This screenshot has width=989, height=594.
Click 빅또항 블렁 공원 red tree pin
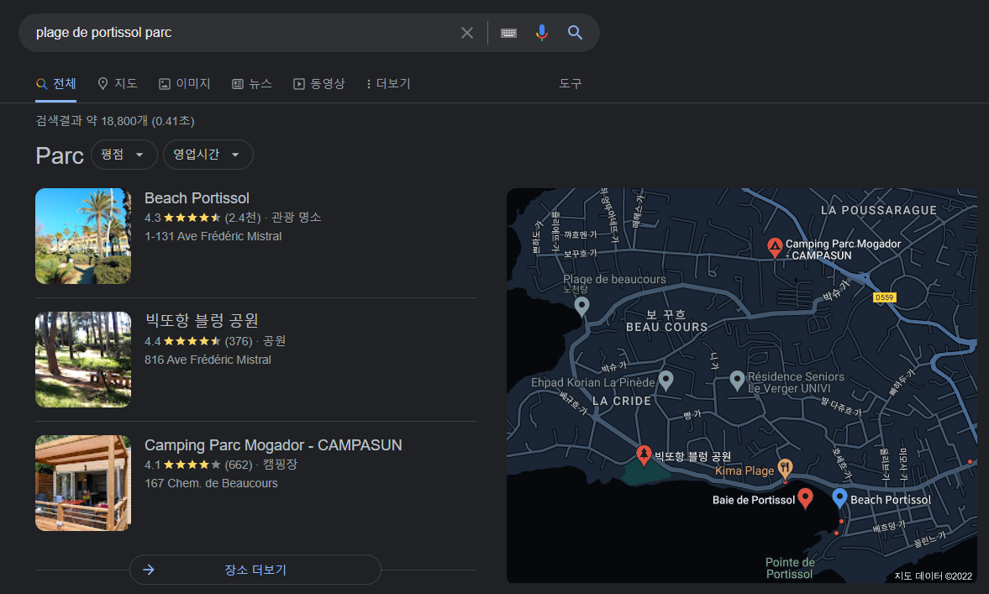click(644, 455)
